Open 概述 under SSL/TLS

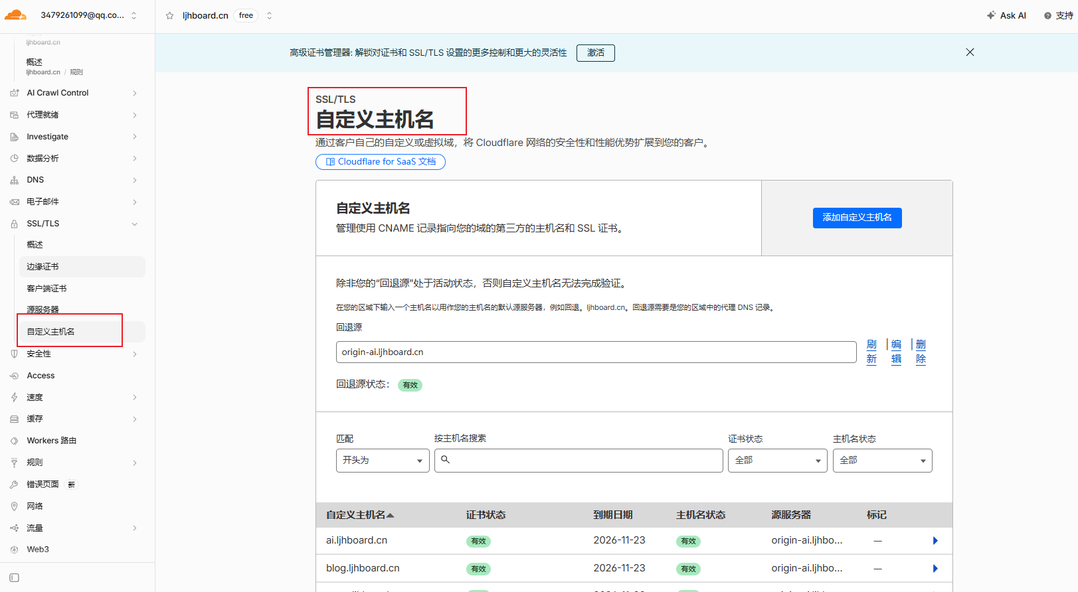point(35,245)
